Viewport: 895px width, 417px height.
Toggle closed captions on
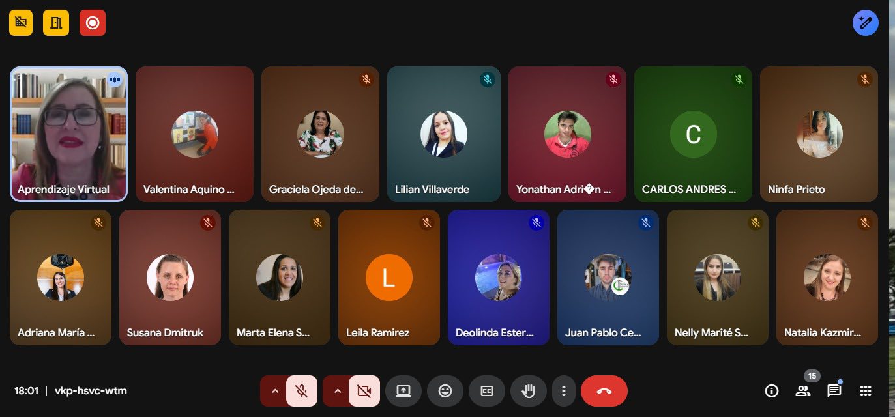[x=487, y=391]
